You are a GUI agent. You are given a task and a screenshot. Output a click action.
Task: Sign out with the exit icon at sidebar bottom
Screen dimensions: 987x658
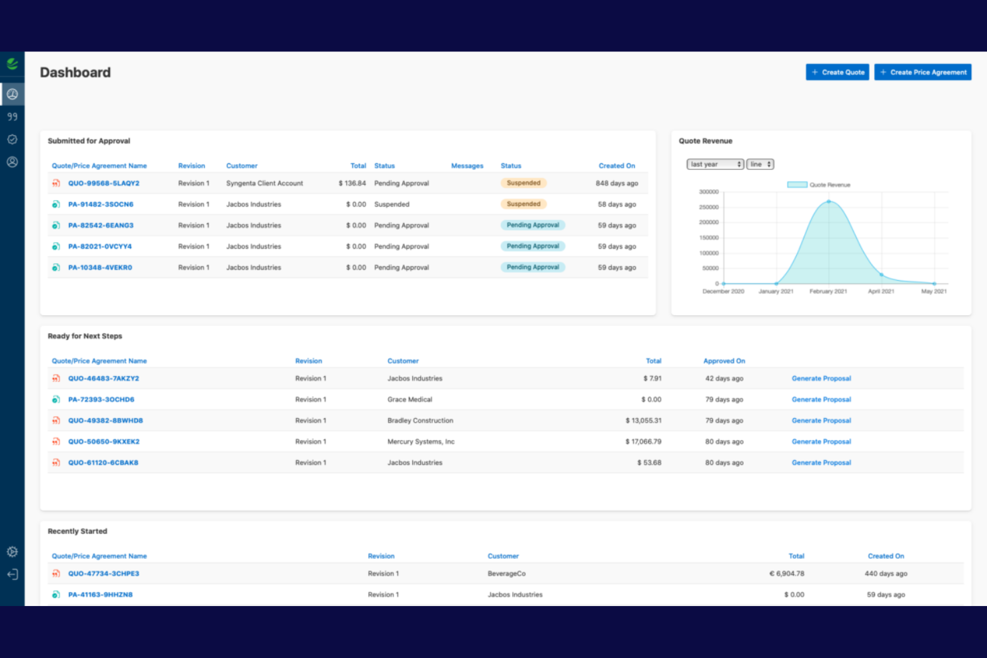click(12, 574)
